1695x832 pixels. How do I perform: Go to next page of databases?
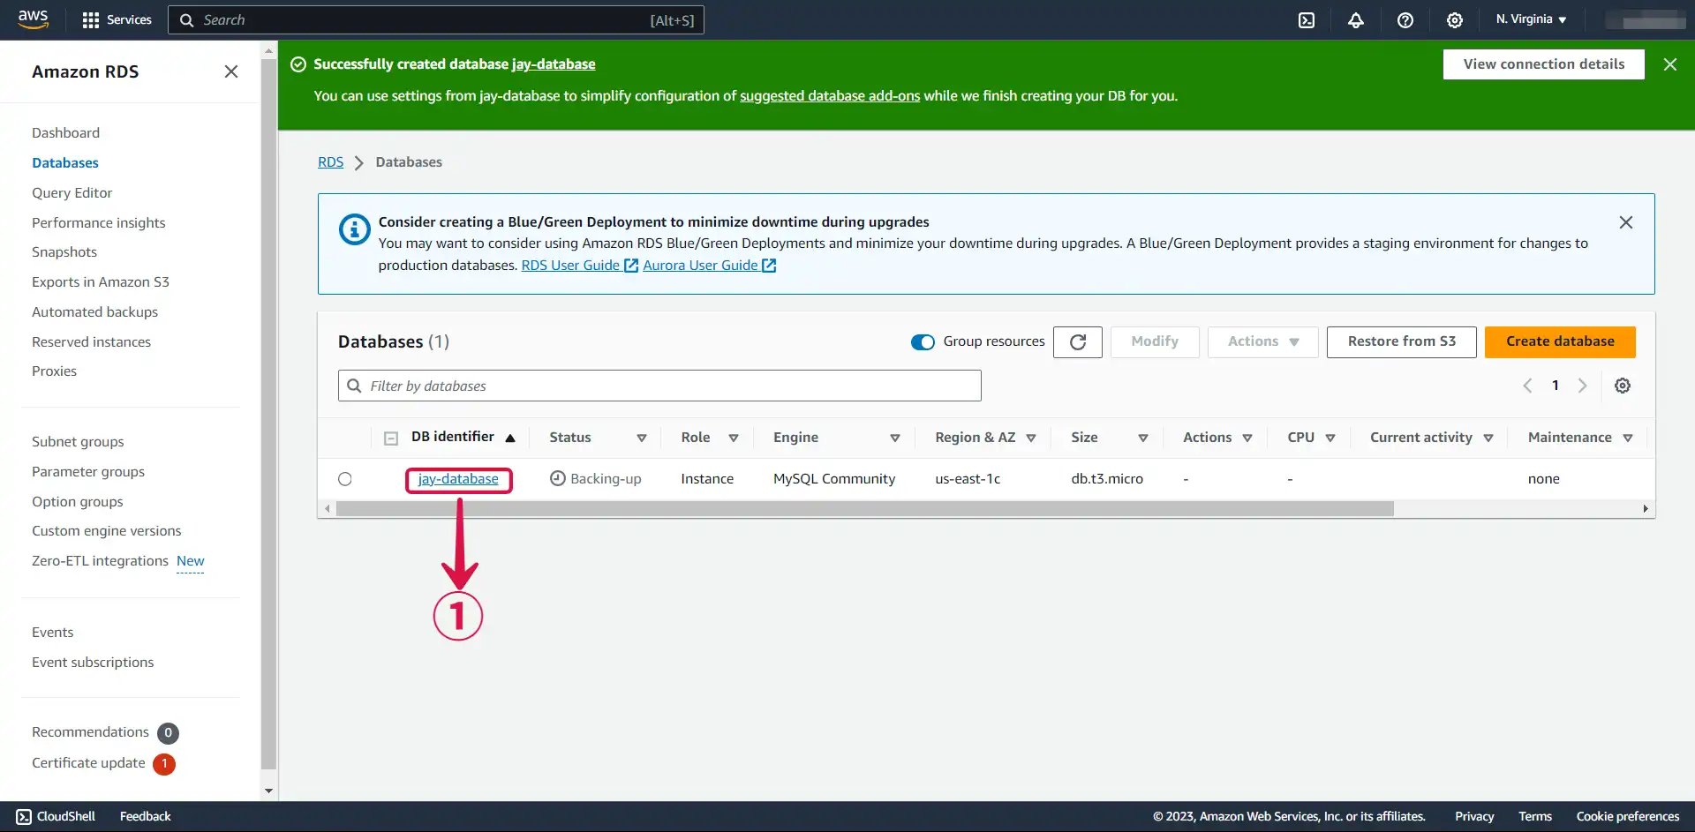point(1583,386)
